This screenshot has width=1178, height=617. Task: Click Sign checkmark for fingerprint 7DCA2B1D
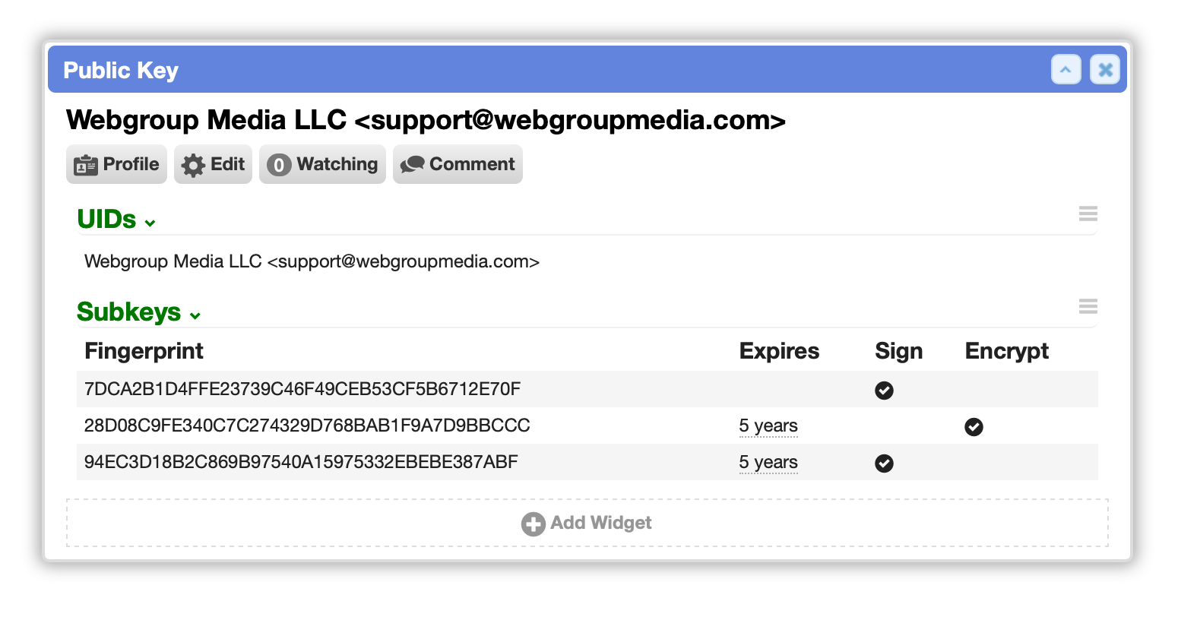pos(884,391)
